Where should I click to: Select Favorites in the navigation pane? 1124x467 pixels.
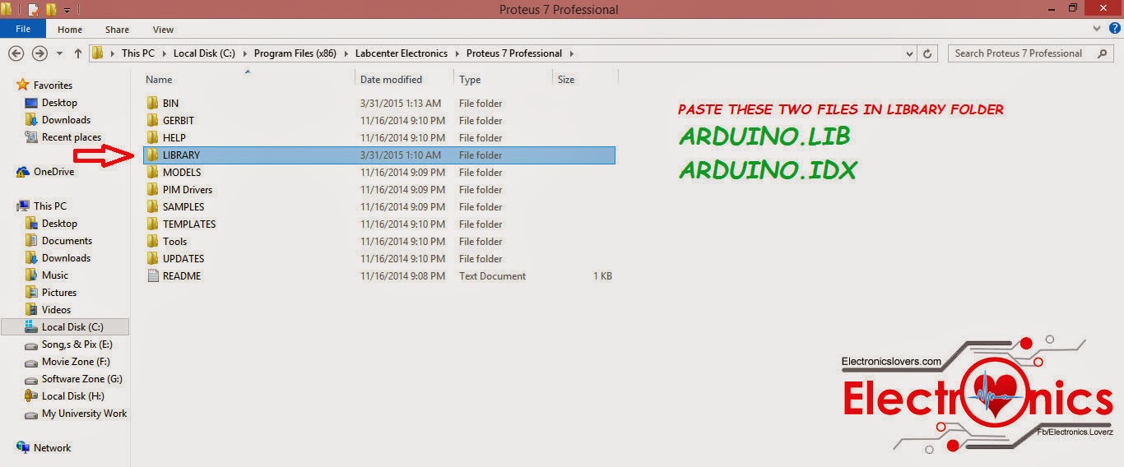[x=53, y=86]
